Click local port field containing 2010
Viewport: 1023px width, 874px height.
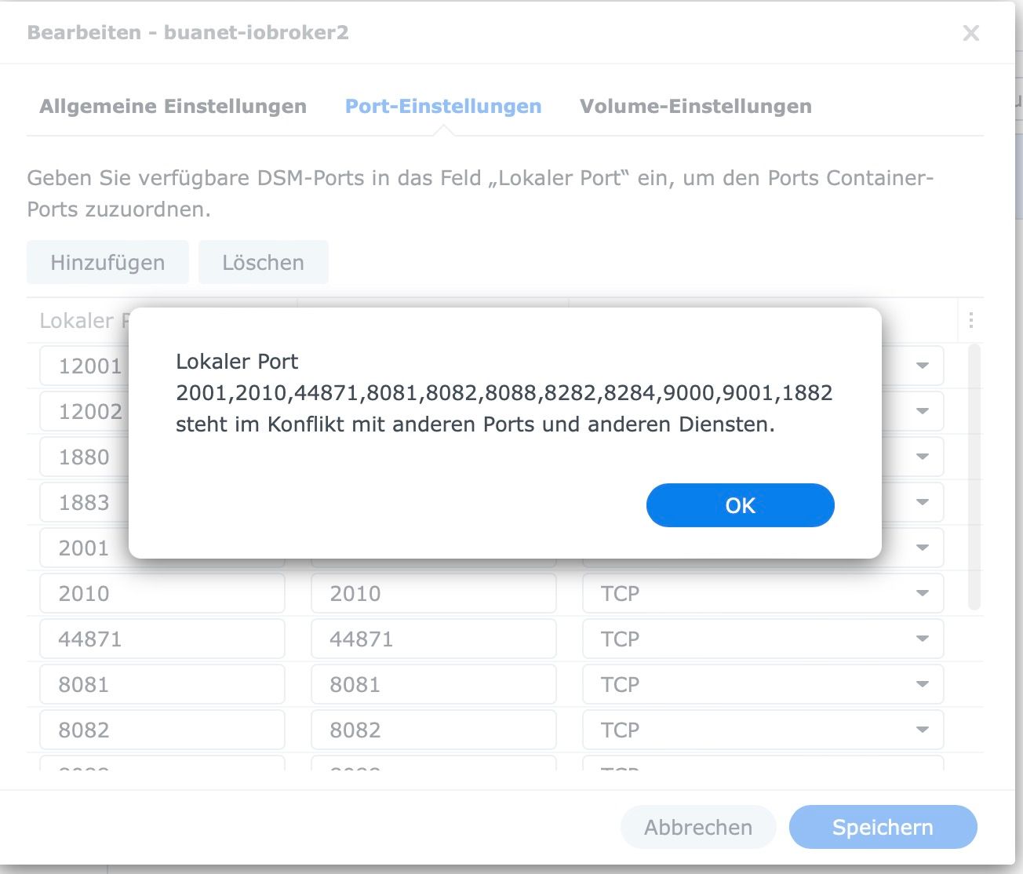tap(162, 593)
